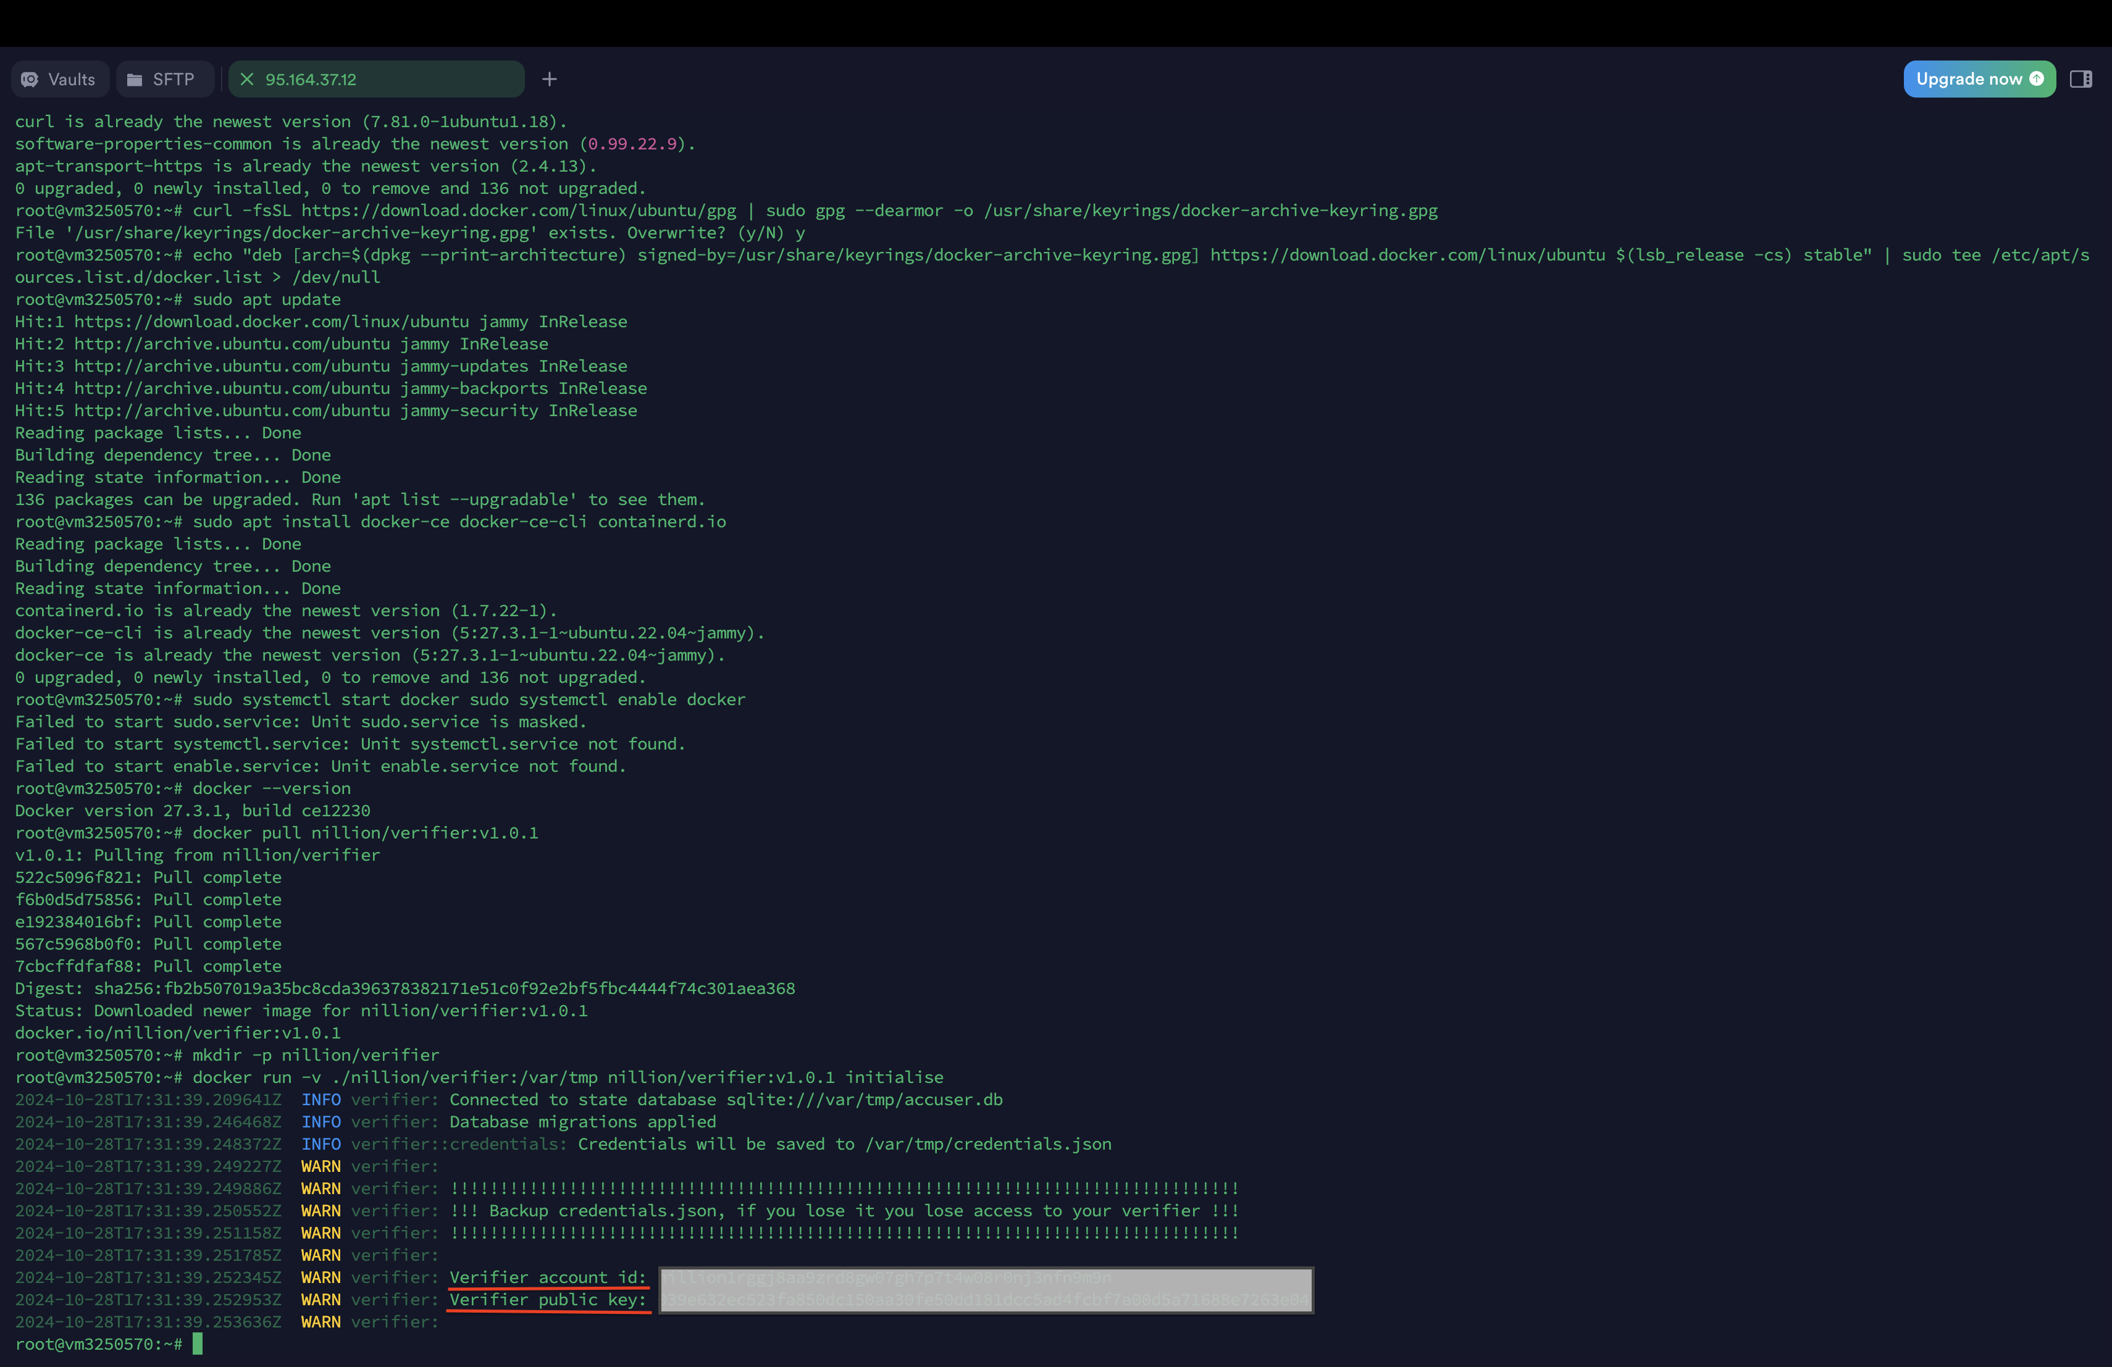Click the terminal cursor at the prompt
Viewport: 2112px width, 1367px height.
tap(197, 1344)
